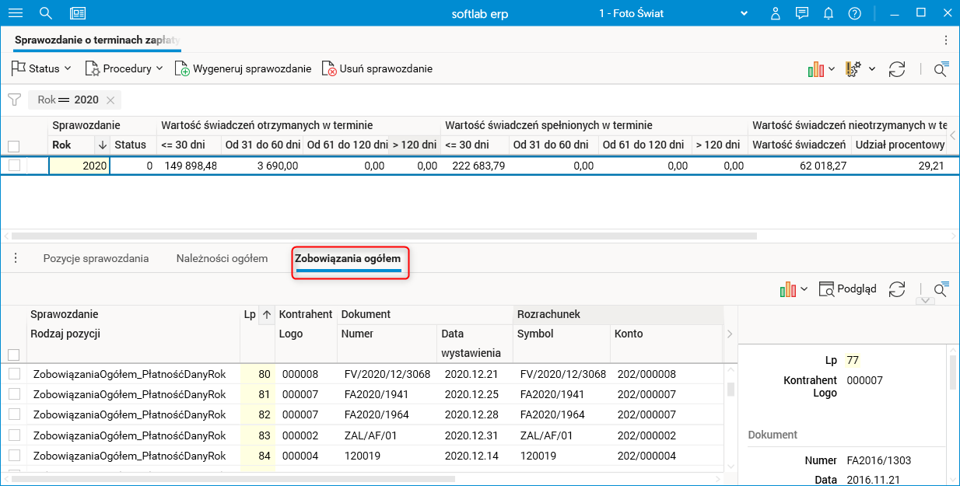Image resolution: width=960 pixels, height=486 pixels.
Task: Click the Numer field FA2016/1303
Action: point(879,460)
